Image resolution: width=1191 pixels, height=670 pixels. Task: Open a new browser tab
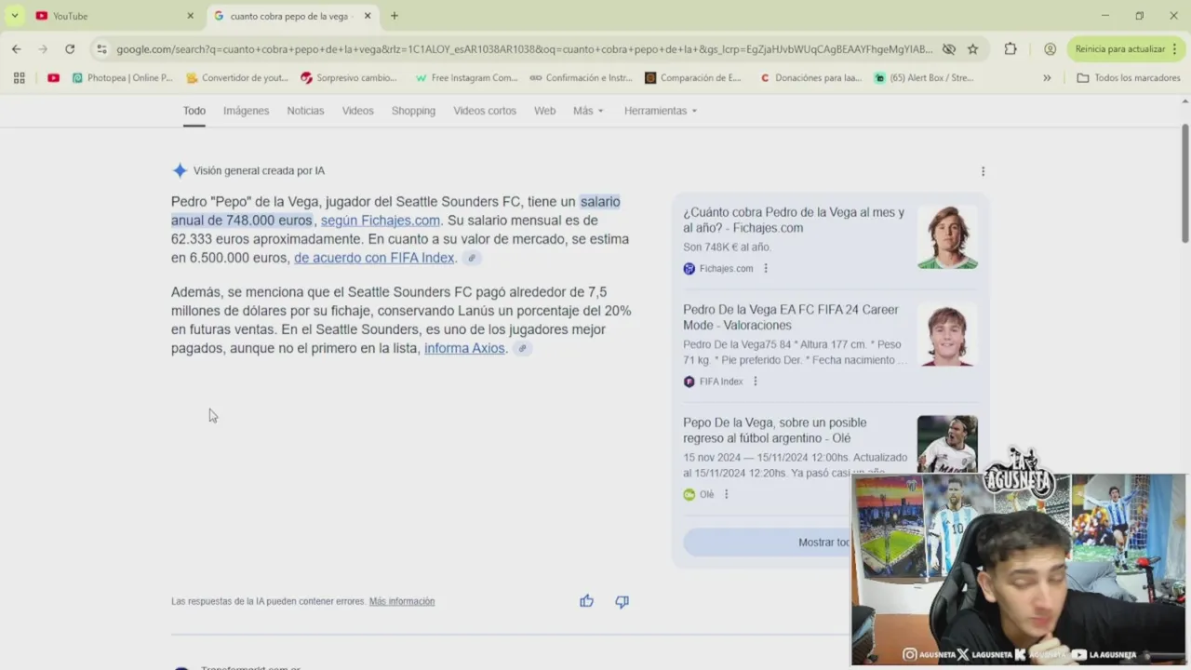(x=395, y=16)
